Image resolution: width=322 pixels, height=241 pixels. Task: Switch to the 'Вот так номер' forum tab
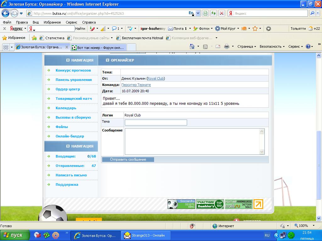click(x=99, y=47)
